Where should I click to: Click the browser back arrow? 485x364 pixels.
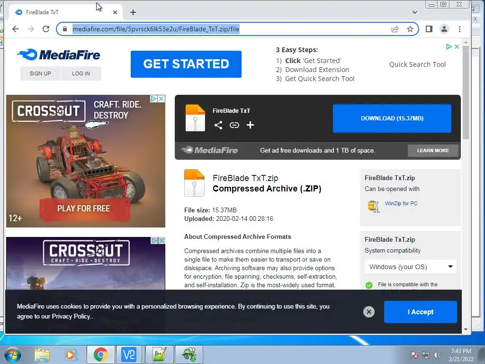coord(16,29)
